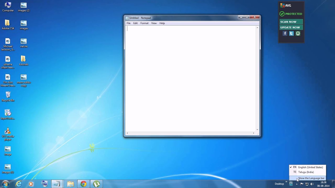Select the images (1) desktop icon
Screen dimensions: 335x188
[8, 169]
